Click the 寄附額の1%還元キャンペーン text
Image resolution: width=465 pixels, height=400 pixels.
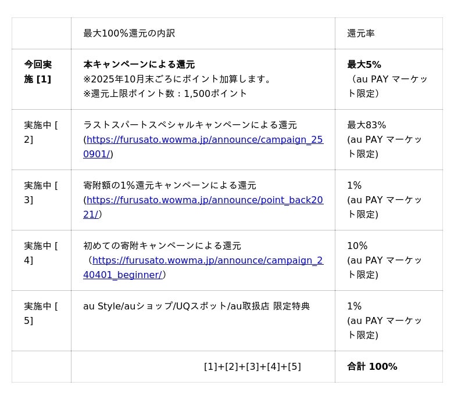(170, 185)
